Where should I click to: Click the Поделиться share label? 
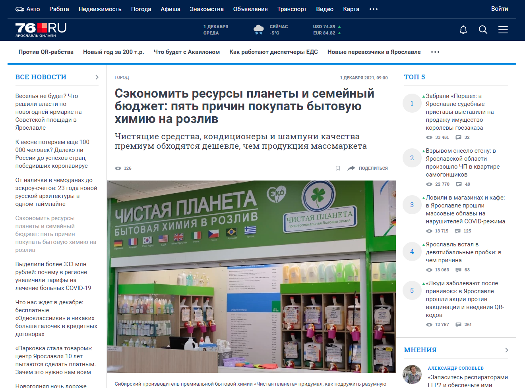(x=373, y=168)
